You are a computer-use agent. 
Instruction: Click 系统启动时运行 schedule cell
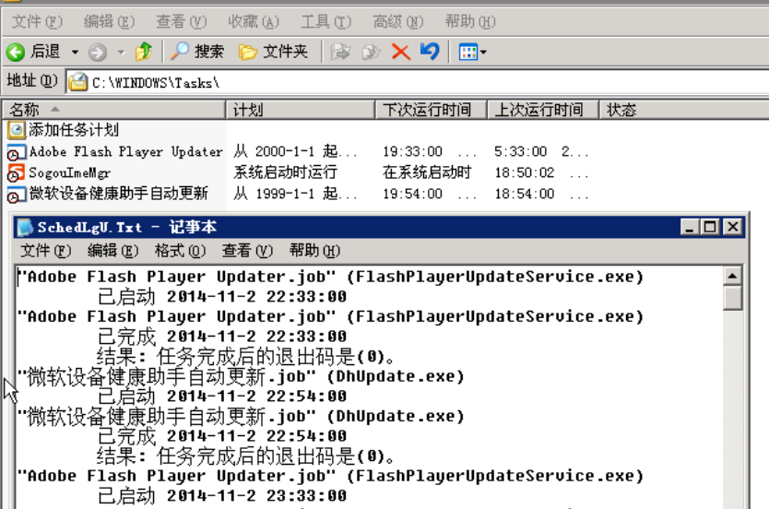[286, 172]
